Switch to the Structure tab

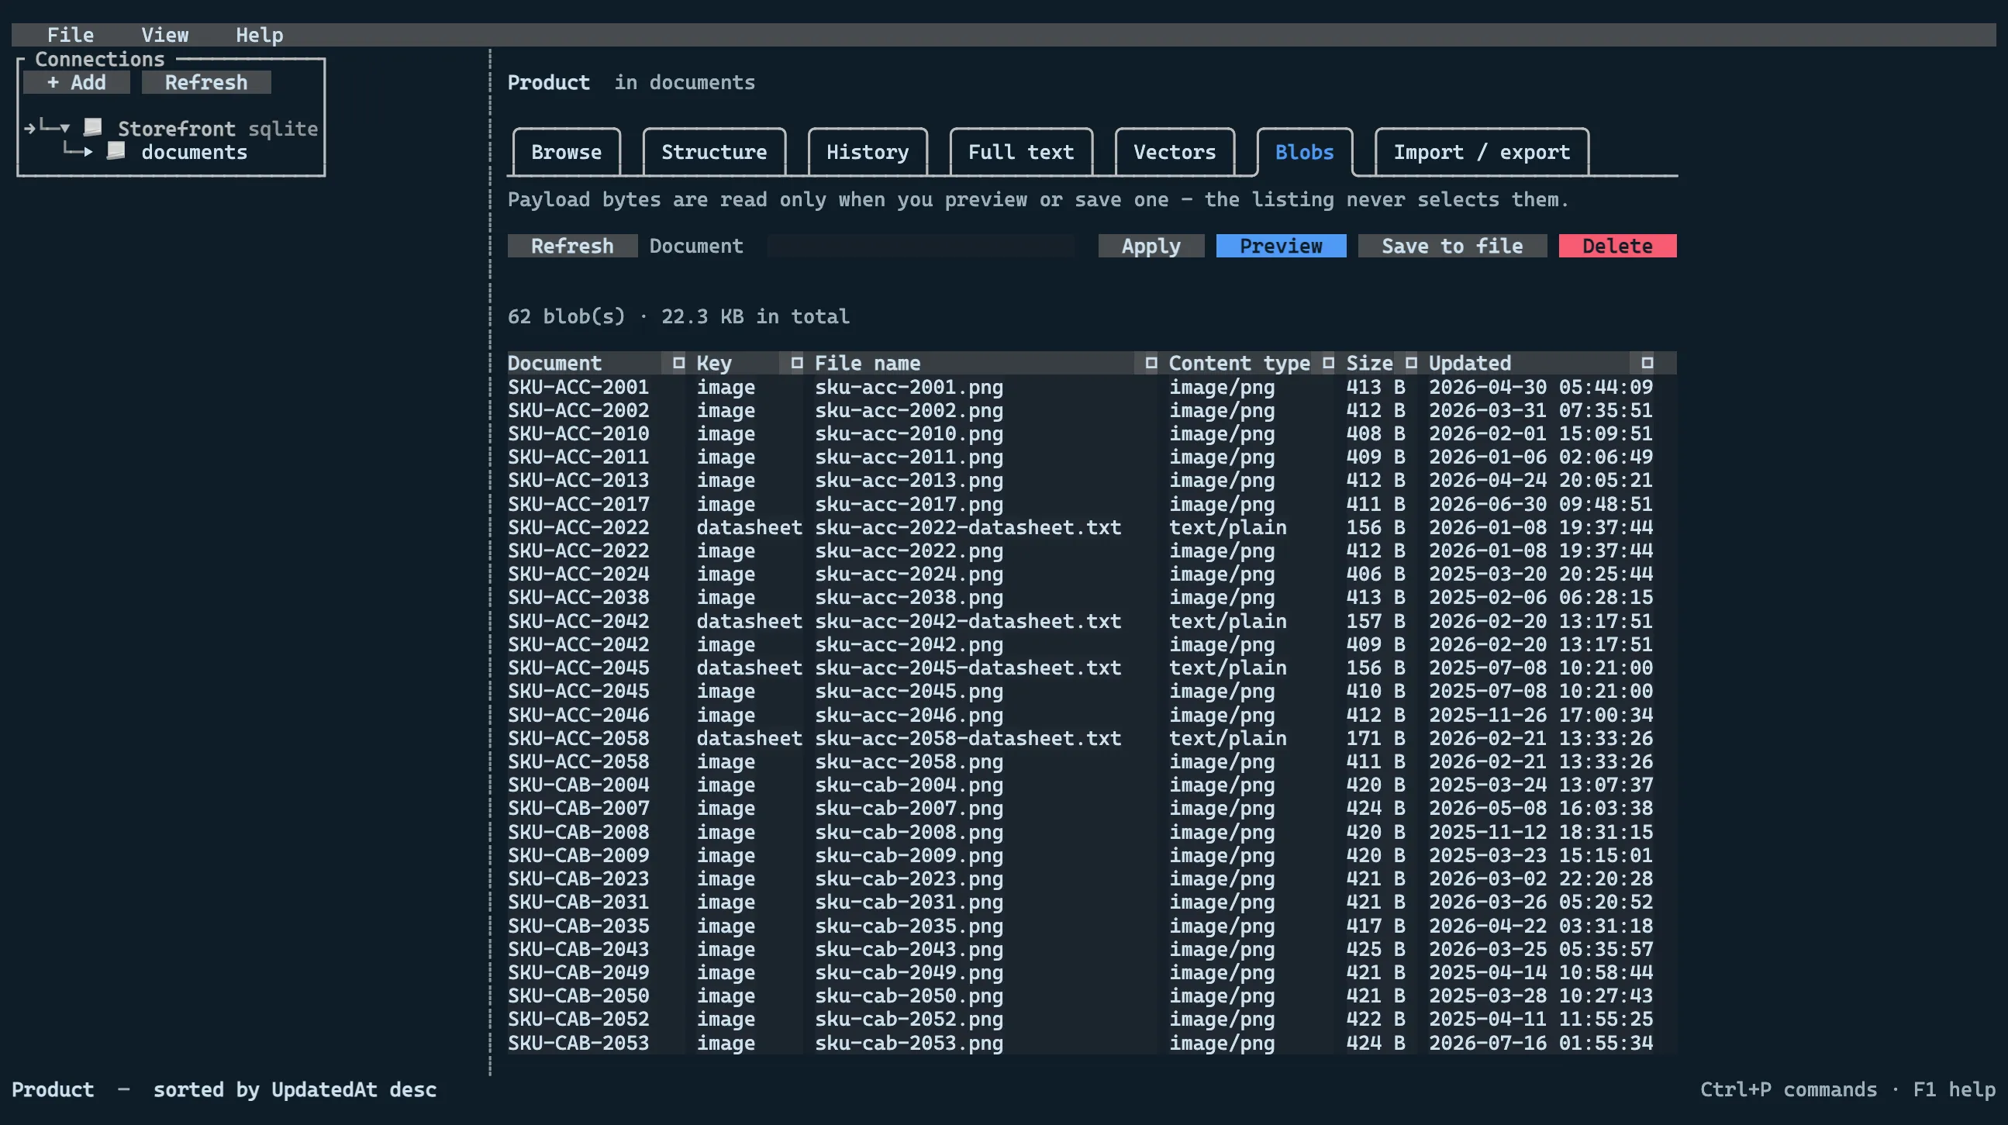click(714, 152)
